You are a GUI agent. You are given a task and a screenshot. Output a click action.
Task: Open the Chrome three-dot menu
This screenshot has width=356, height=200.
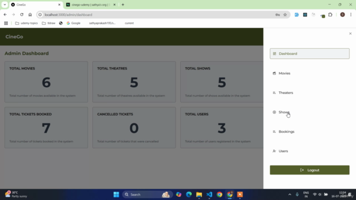click(351, 15)
